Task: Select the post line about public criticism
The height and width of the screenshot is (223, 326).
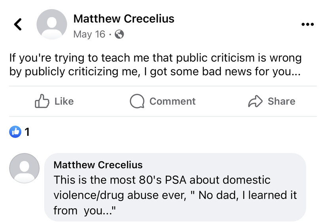Action: tap(156, 58)
